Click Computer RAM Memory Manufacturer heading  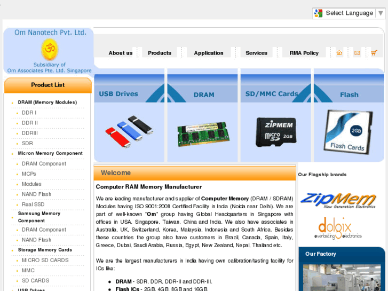click(149, 187)
